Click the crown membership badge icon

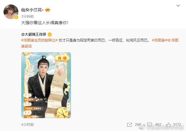pos(48,10)
